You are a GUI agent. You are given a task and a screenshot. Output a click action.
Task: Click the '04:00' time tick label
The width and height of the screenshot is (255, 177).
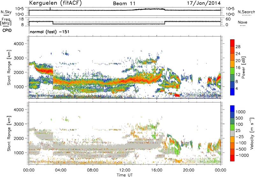click(61, 170)
